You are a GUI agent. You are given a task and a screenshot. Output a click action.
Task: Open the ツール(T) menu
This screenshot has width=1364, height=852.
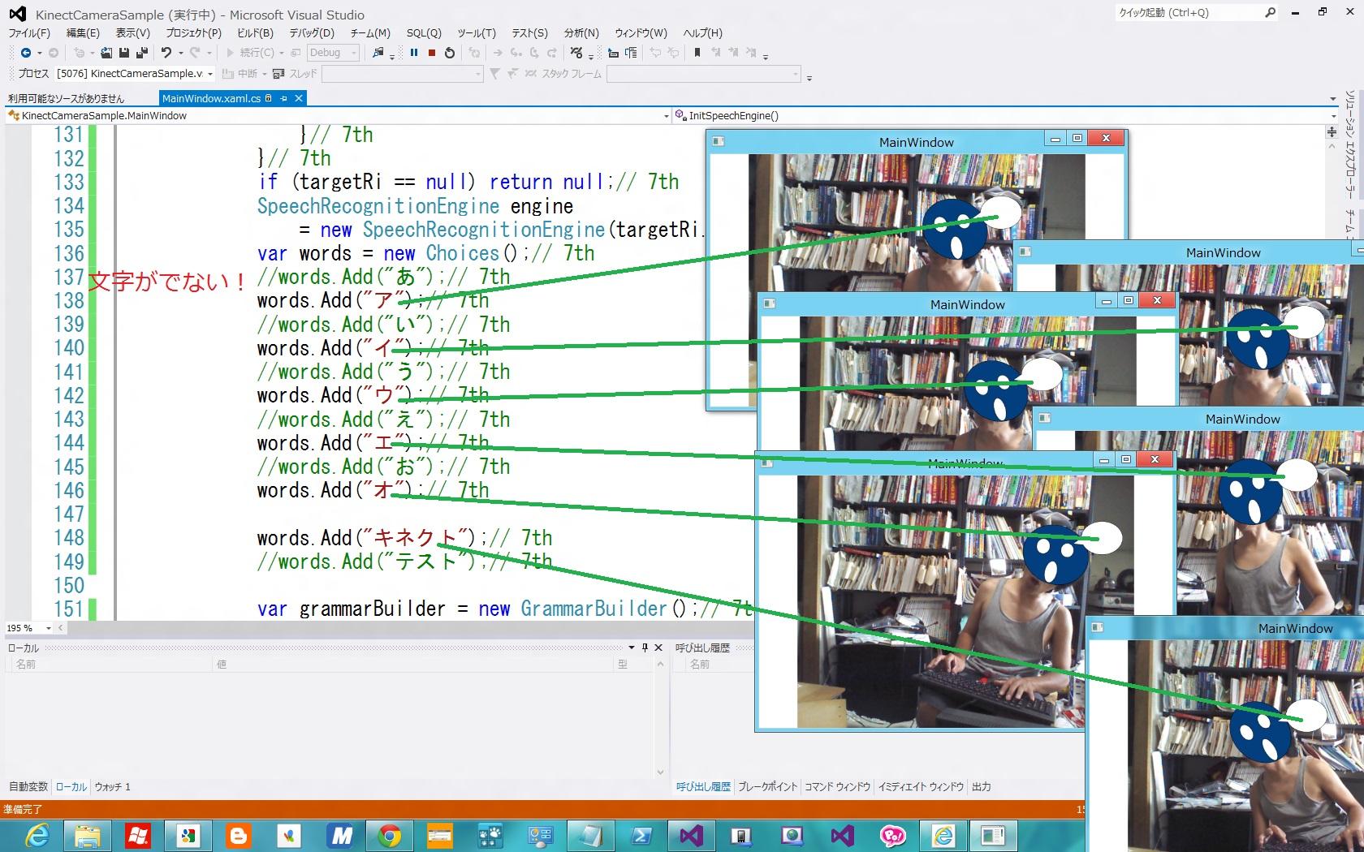click(x=477, y=32)
